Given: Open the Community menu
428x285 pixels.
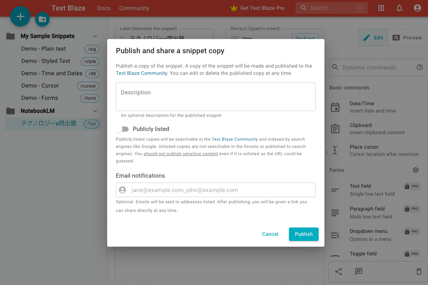Looking at the screenshot, I should [x=134, y=8].
